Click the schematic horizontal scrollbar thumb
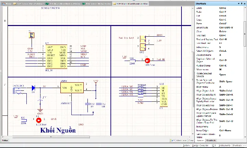Viewport: 247px width, 148px height. click(51, 137)
